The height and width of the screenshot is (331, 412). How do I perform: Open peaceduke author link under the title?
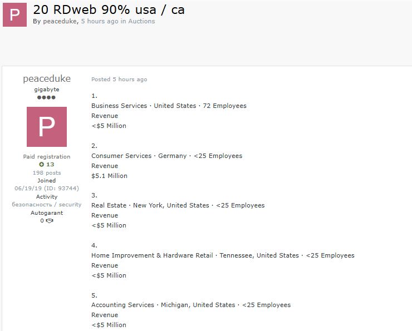60,21
